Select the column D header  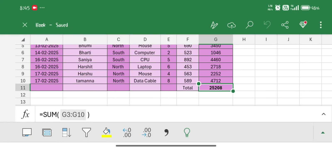pyautogui.click(x=145, y=39)
